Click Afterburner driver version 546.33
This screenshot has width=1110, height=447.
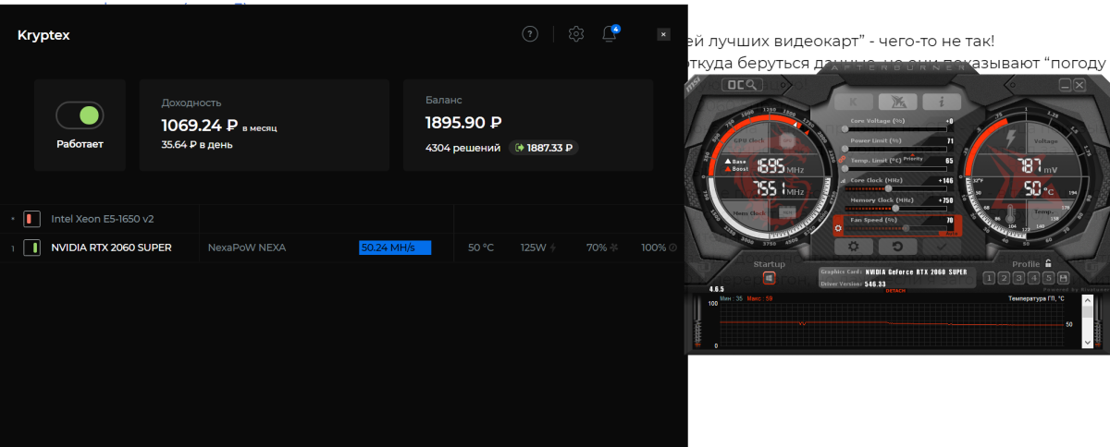(875, 284)
